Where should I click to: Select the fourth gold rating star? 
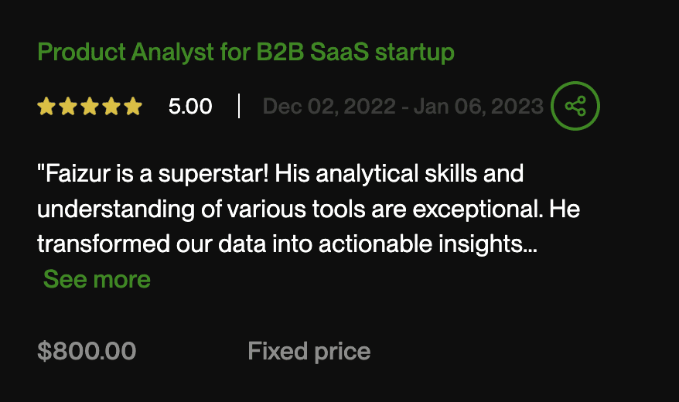111,106
